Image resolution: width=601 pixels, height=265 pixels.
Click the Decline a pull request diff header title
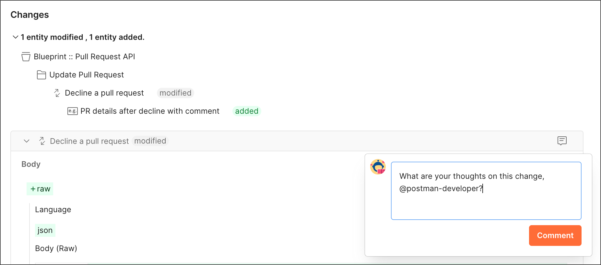click(89, 141)
